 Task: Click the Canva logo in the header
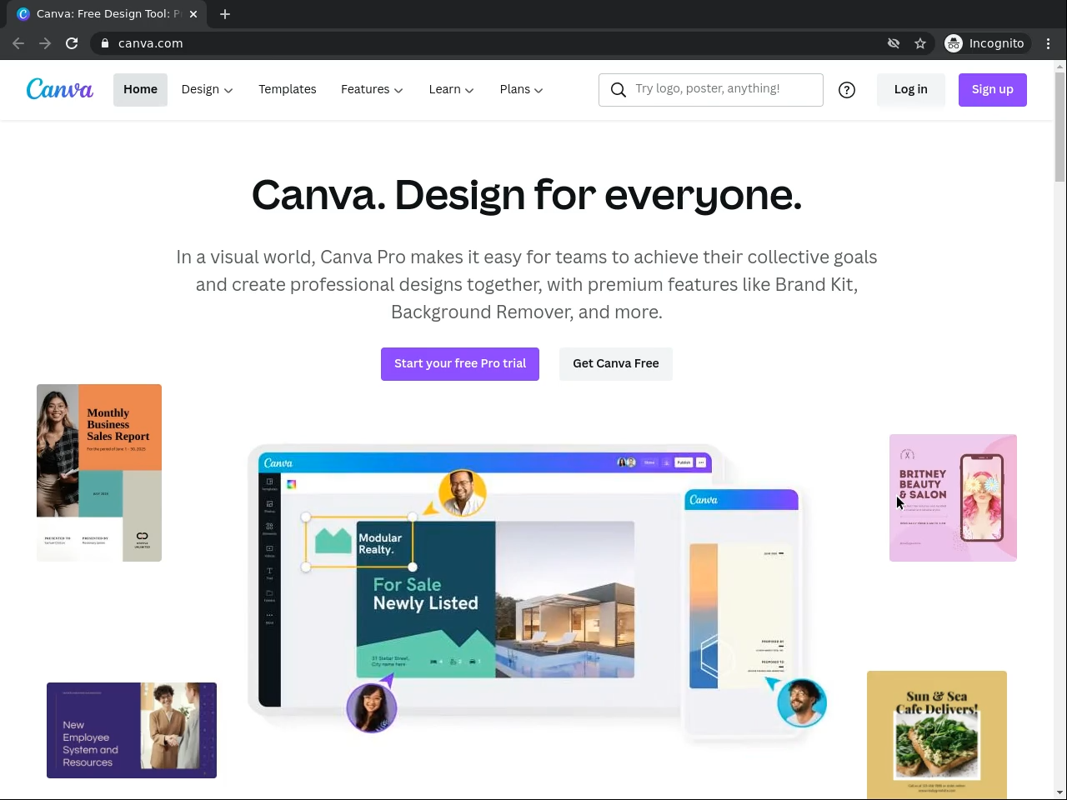[x=60, y=89]
